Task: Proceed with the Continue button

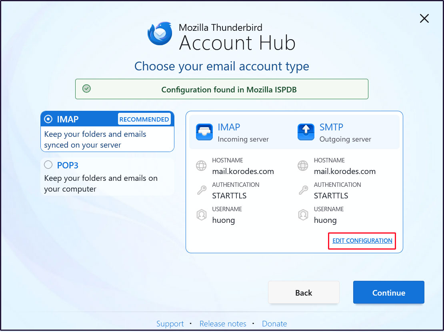Action: [388, 292]
